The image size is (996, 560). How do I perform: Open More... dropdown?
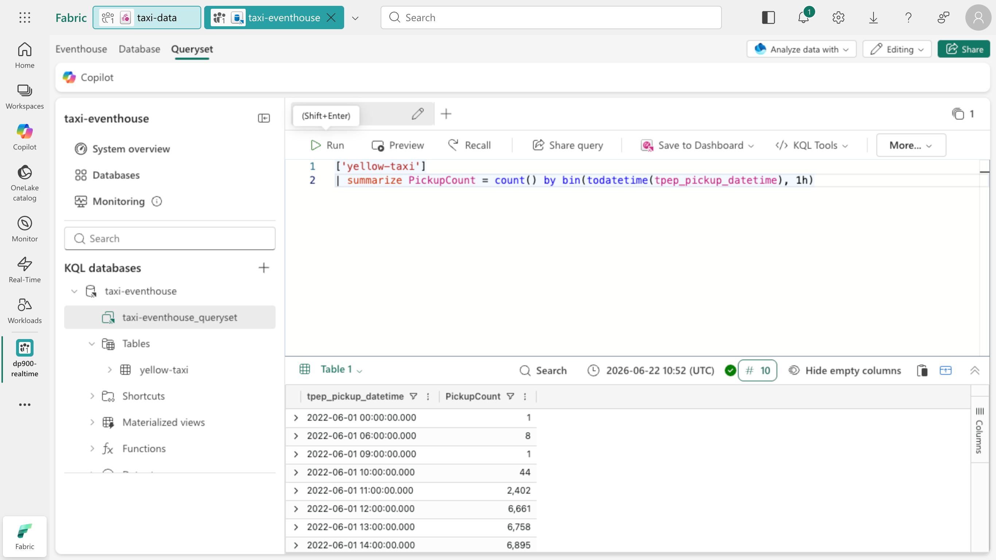coord(911,145)
